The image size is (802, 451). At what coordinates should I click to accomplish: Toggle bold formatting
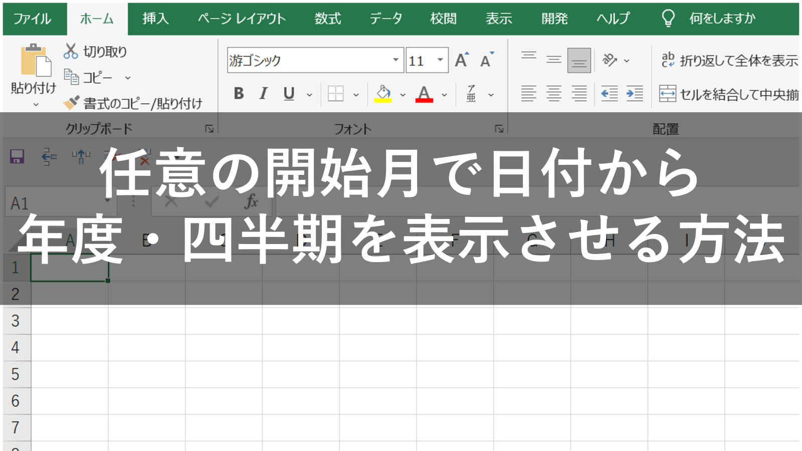coord(239,94)
